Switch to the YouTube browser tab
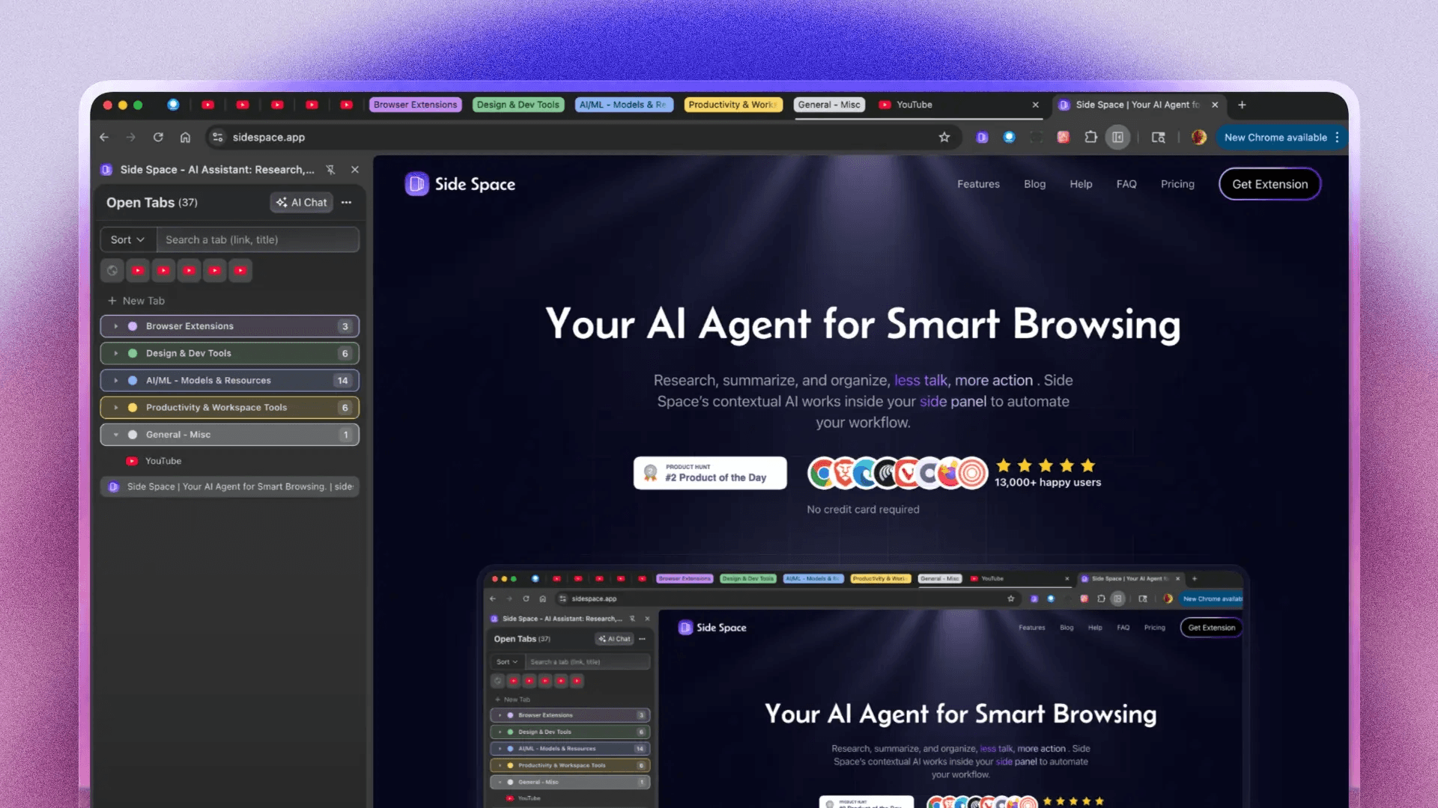 point(914,105)
